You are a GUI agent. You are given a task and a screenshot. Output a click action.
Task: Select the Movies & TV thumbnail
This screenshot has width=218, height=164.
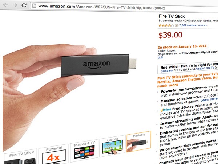pyautogui.click(x=84, y=150)
